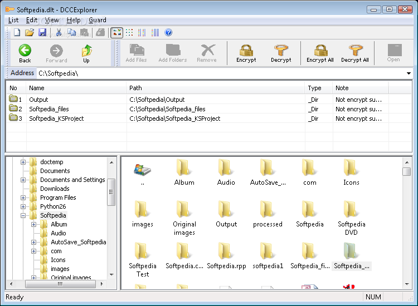Click Add Files toolbar button
Image resolution: width=418 pixels, height=306 pixels.
pyautogui.click(x=136, y=53)
